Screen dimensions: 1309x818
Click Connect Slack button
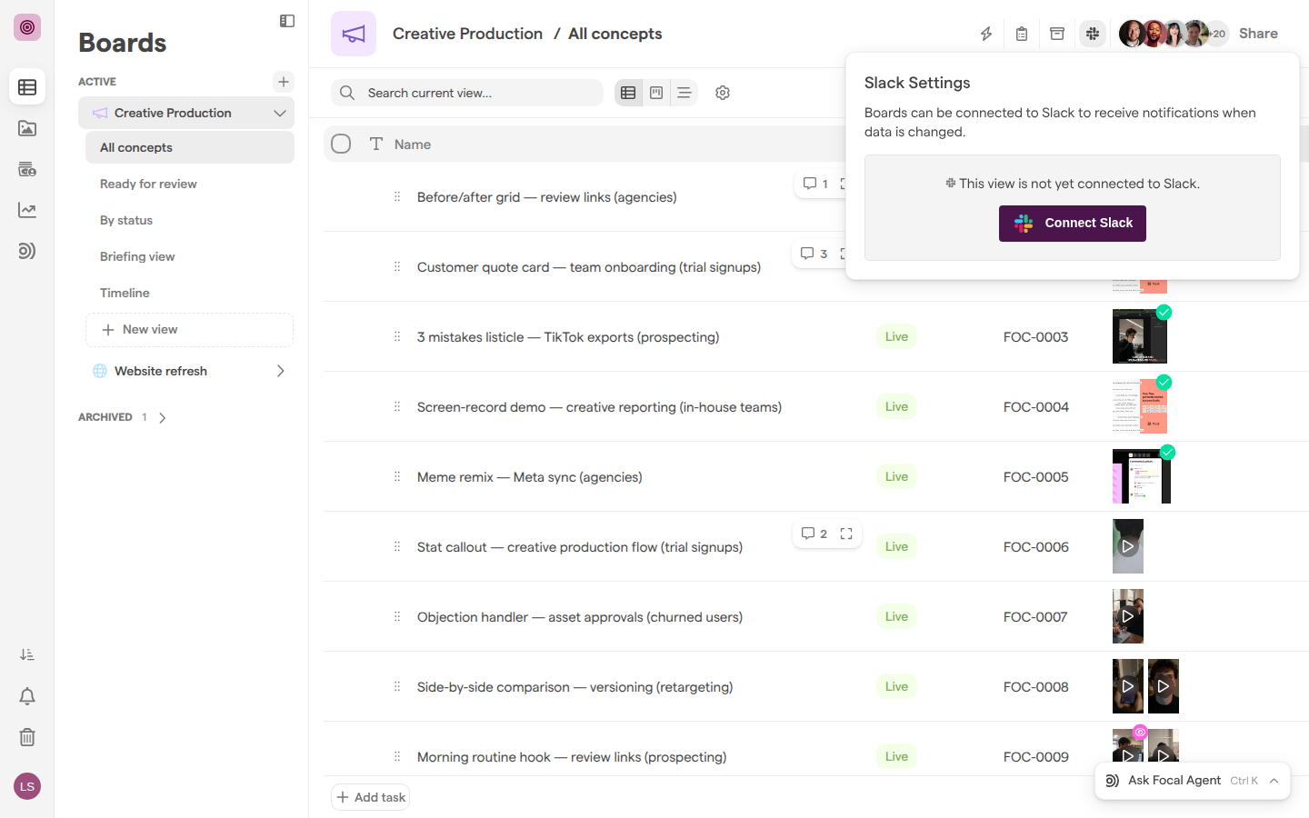pyautogui.click(x=1073, y=223)
